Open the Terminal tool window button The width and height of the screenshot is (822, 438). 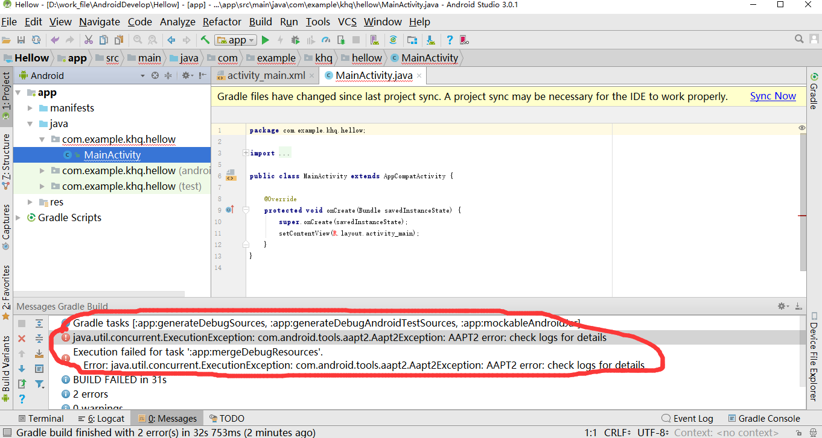tap(41, 418)
